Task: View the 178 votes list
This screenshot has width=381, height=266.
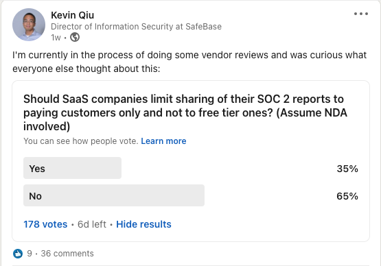Action: (45, 224)
